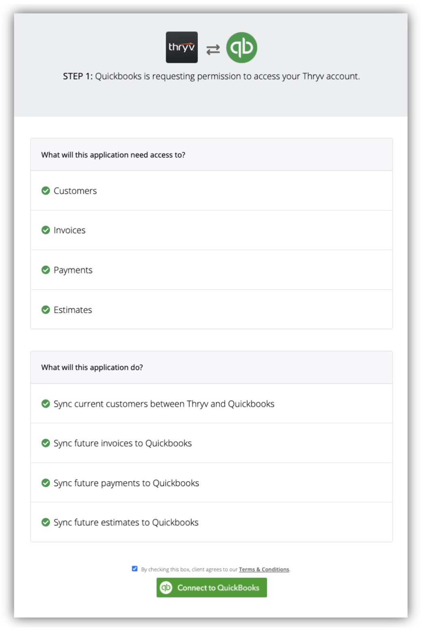
Task: Click 'Sync future estimates to Quickbooks' text
Action: 126,523
